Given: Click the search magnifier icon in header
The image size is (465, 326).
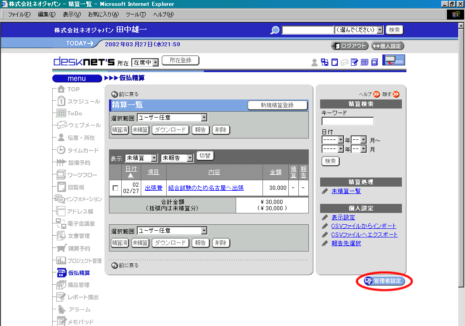Looking at the screenshot, I should pyautogui.click(x=275, y=30).
